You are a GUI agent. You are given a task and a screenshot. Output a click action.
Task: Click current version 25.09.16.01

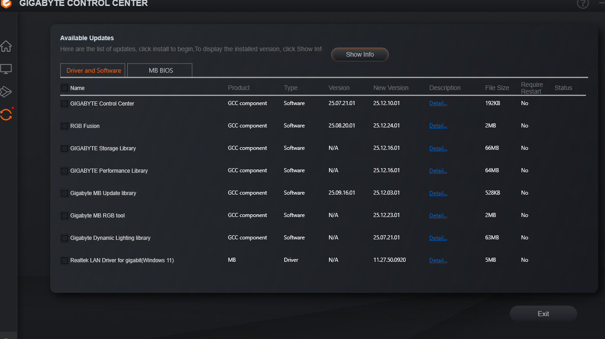(x=342, y=193)
